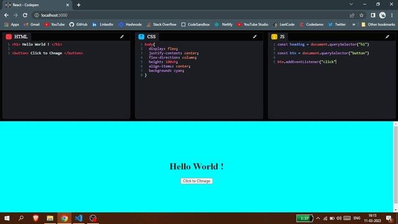Open the YouTube Studio bookmark
This screenshot has width=398, height=224.
click(253, 24)
